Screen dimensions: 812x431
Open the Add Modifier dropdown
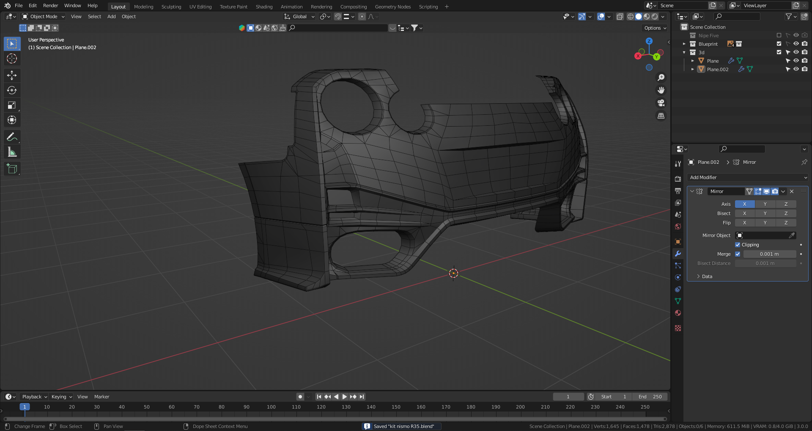(x=747, y=177)
